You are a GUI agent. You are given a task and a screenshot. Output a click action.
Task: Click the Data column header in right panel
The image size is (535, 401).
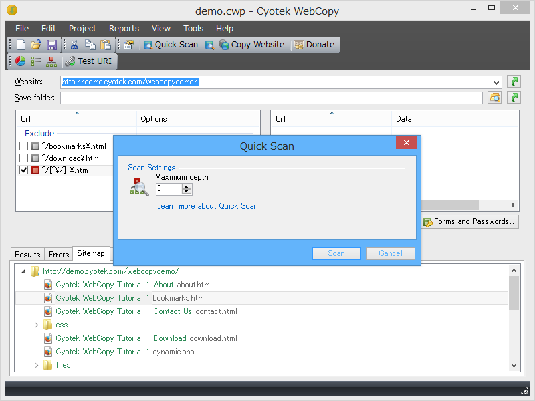tap(455, 119)
